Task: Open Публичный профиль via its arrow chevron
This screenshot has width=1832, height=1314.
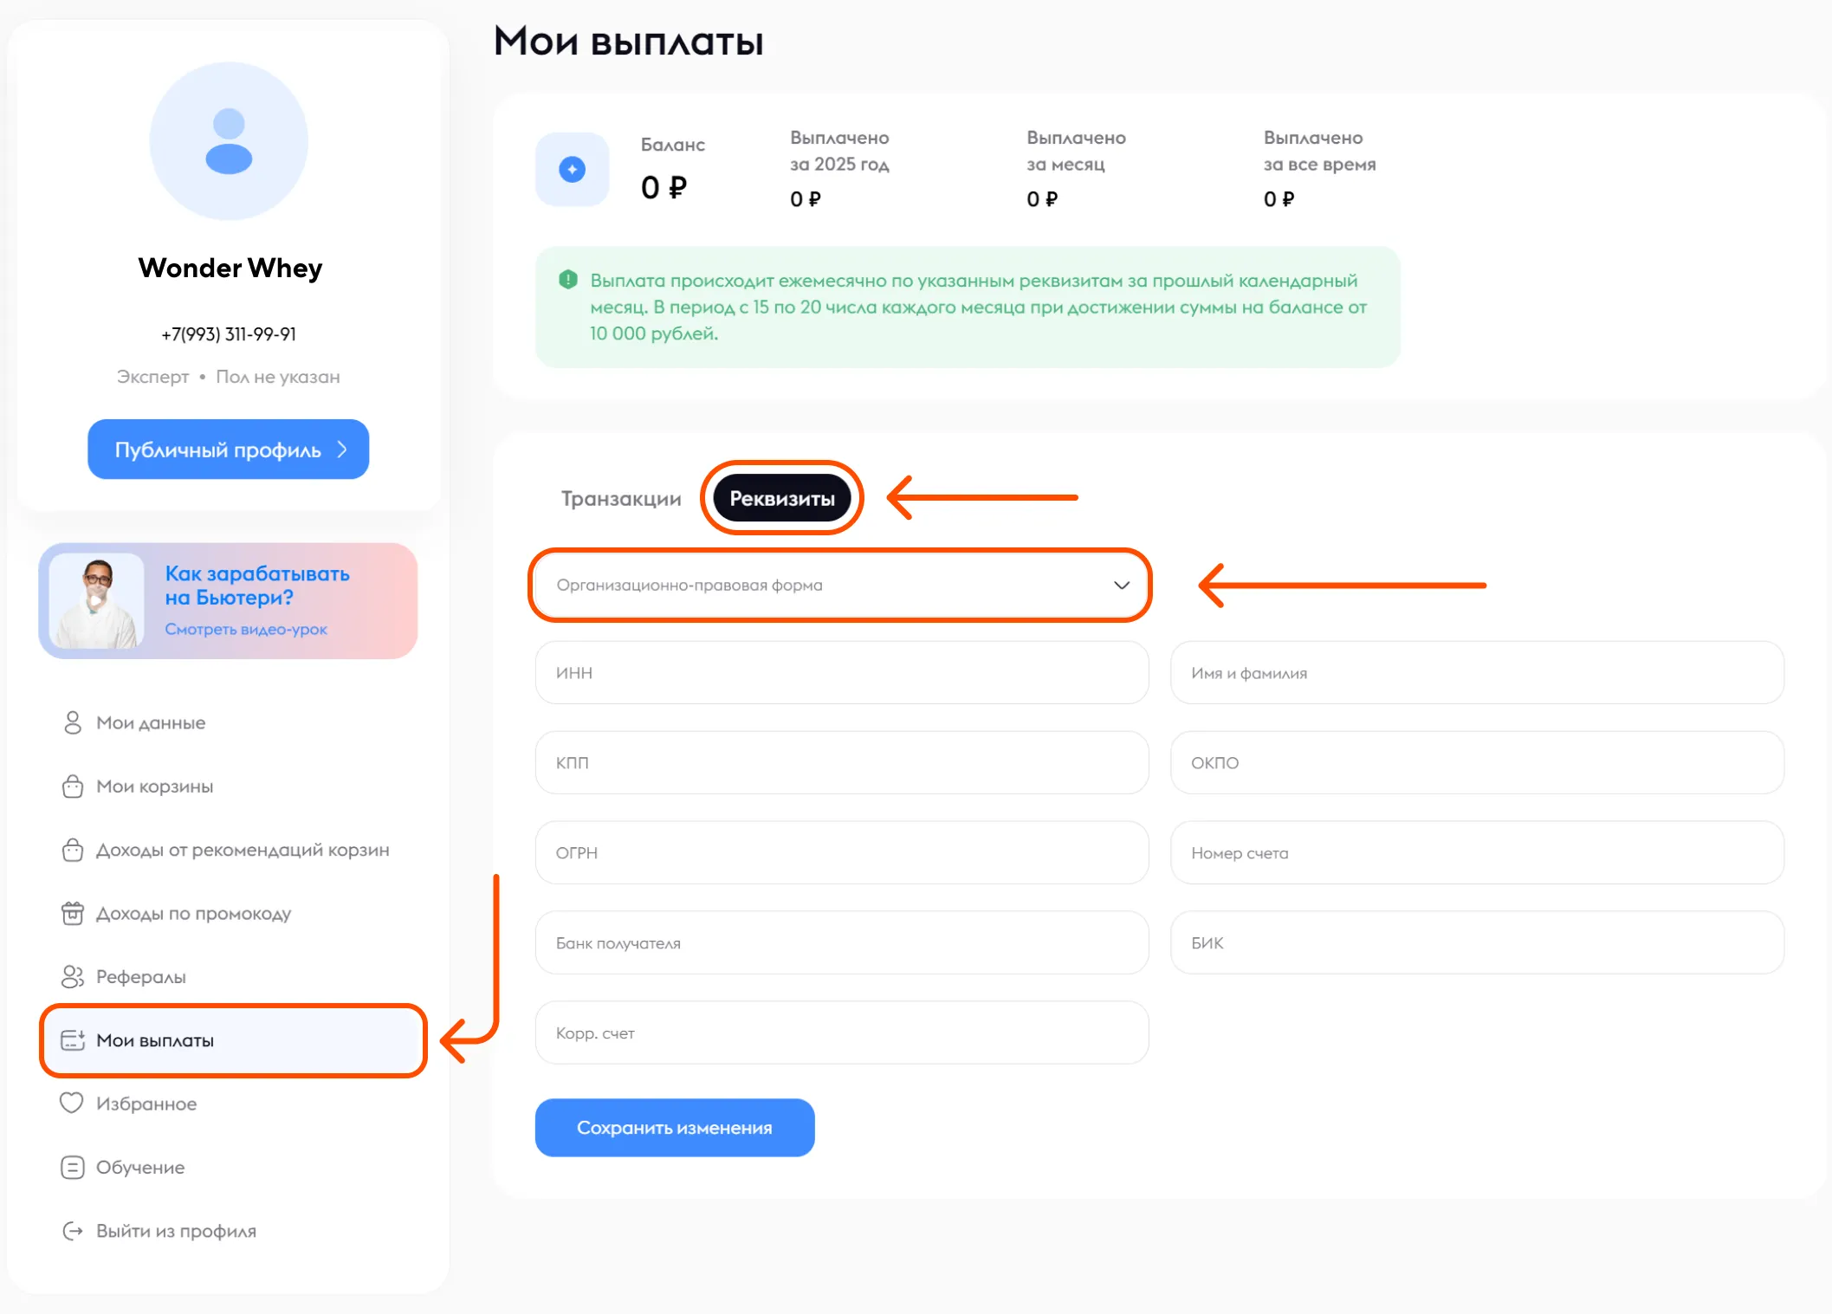Action: tap(342, 449)
